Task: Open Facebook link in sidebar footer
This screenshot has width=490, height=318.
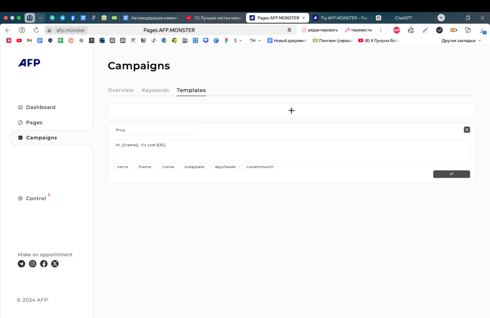Action: click(44, 263)
